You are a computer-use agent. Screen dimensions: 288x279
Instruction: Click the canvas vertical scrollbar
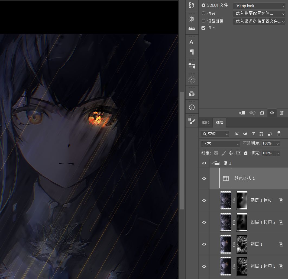pos(182,150)
